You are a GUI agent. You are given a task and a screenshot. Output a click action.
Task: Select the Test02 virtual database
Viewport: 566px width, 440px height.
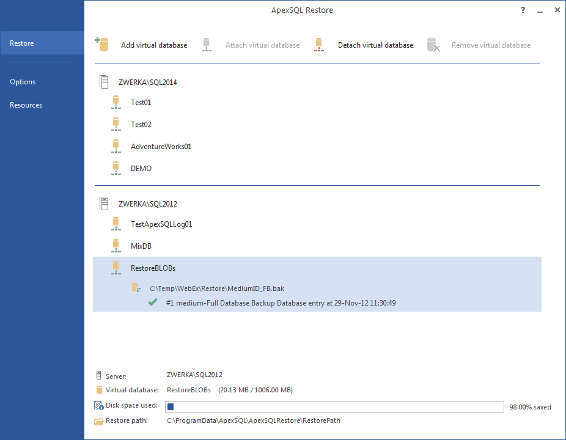click(x=141, y=125)
